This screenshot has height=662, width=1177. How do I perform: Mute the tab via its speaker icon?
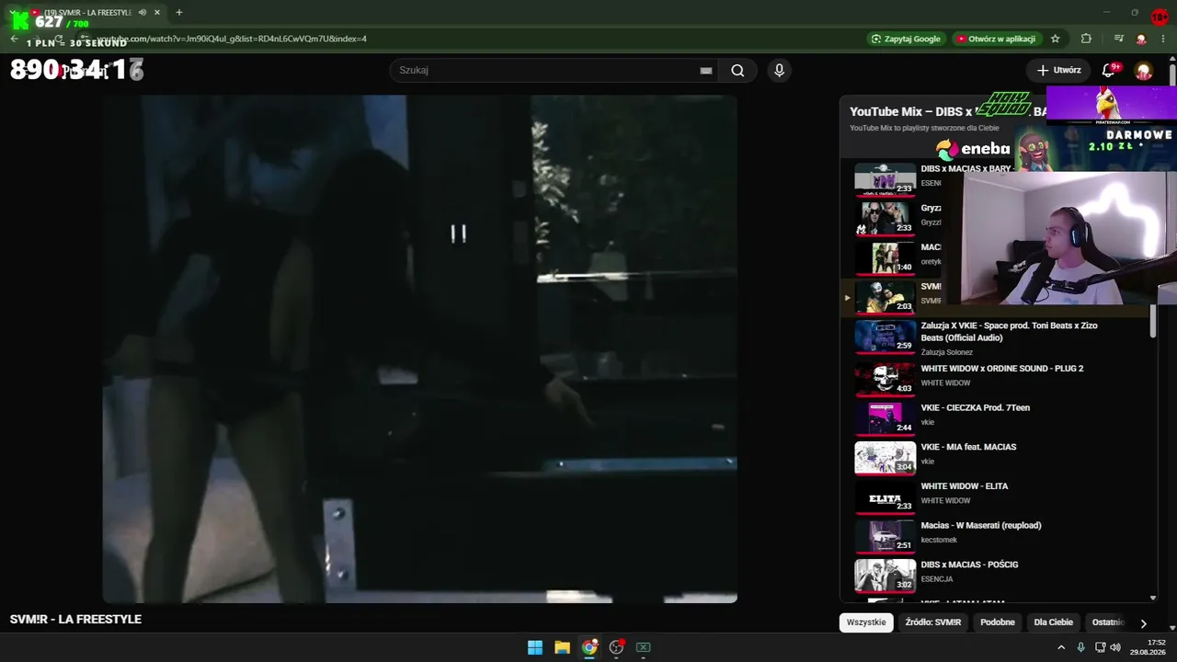[x=143, y=13]
